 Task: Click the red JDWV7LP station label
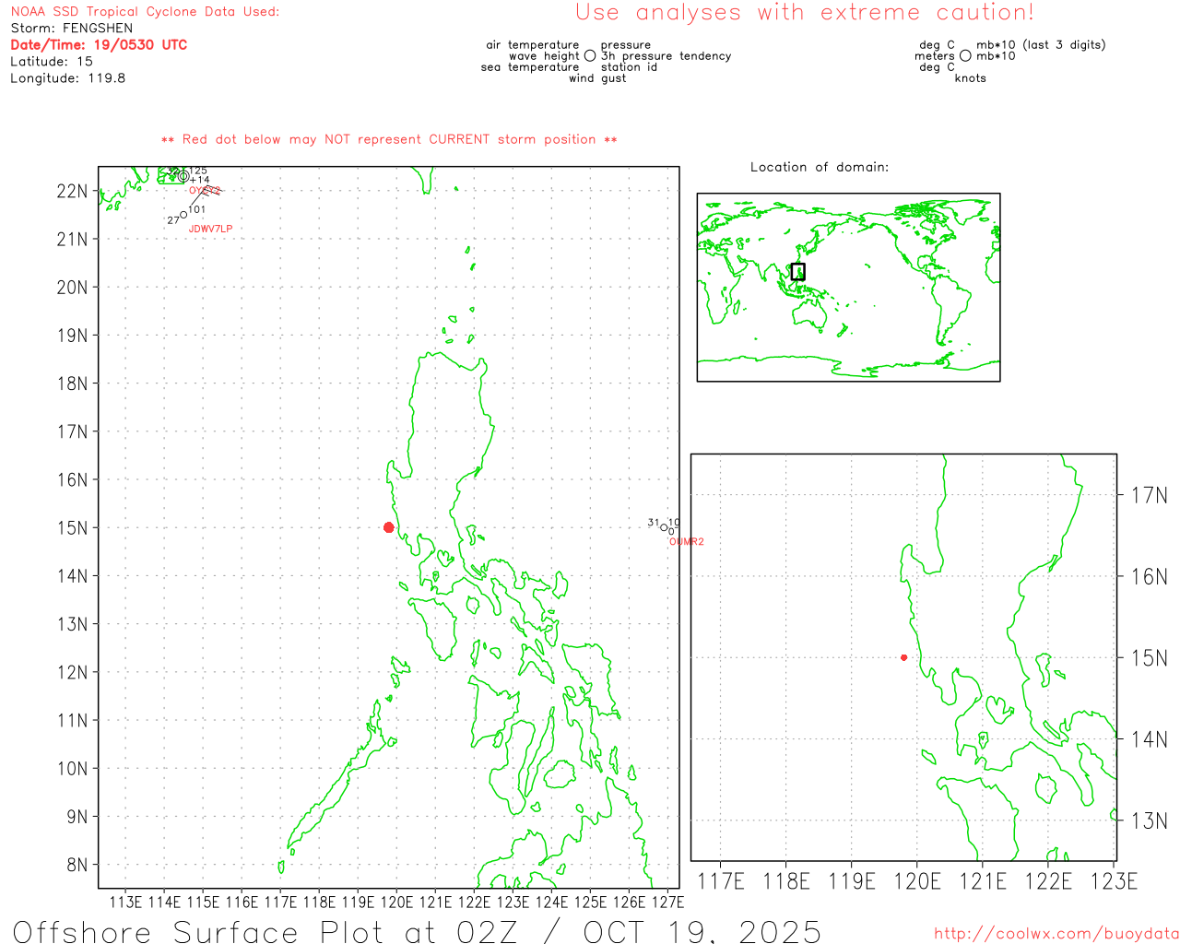[210, 229]
